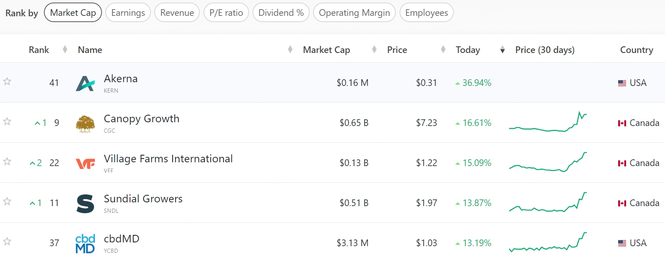The width and height of the screenshot is (665, 262).
Task: Click the Canada flag beside Canopy Growth
Action: (x=622, y=123)
